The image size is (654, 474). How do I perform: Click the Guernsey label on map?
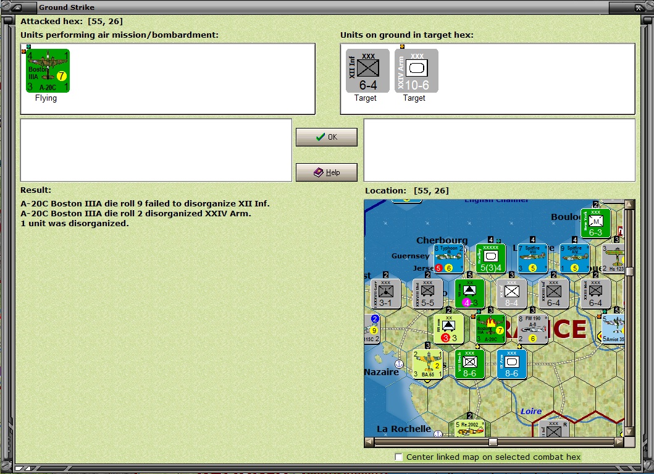410,256
